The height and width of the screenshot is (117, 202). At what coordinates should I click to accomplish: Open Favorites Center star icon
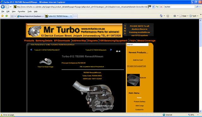[2, 16]
